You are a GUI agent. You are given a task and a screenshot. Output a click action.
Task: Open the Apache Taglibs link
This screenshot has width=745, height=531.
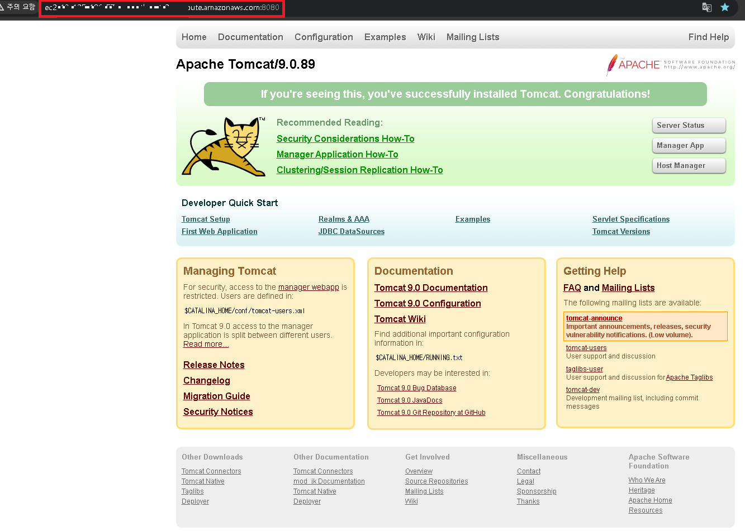click(689, 377)
